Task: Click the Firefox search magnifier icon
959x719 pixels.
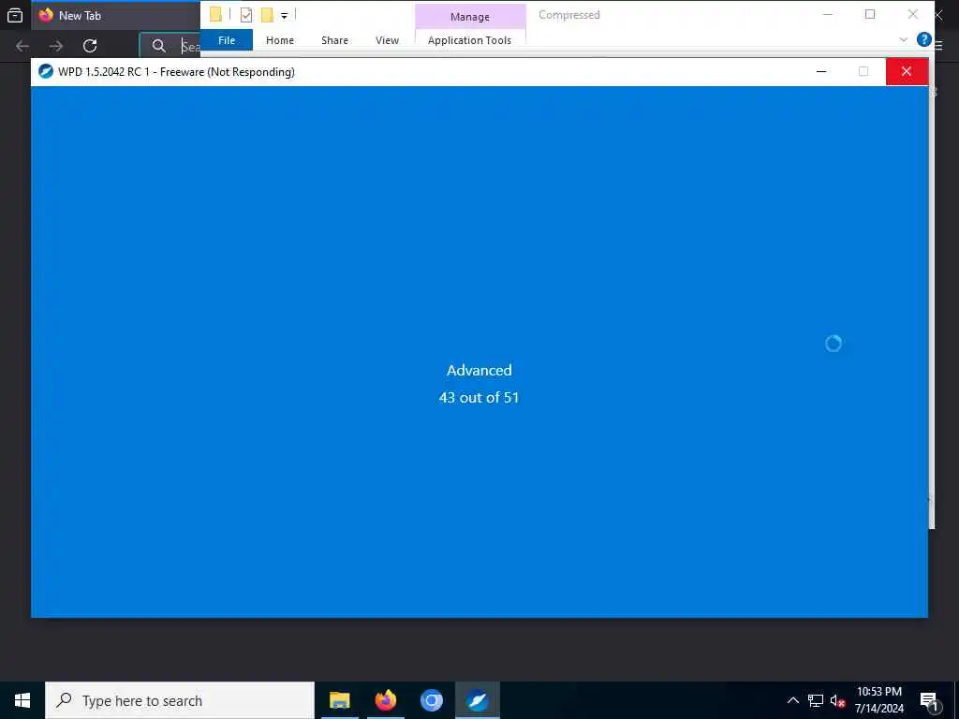Action: pos(158,46)
